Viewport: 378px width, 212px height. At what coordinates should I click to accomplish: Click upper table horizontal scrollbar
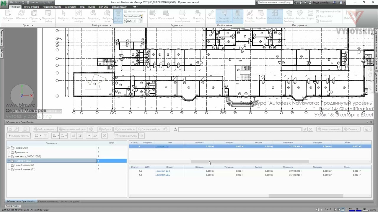tap(250, 161)
